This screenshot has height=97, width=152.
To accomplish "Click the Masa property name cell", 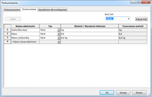I will click(25, 34).
